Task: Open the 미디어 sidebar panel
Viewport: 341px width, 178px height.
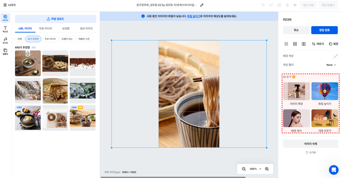Action: (x=5, y=18)
